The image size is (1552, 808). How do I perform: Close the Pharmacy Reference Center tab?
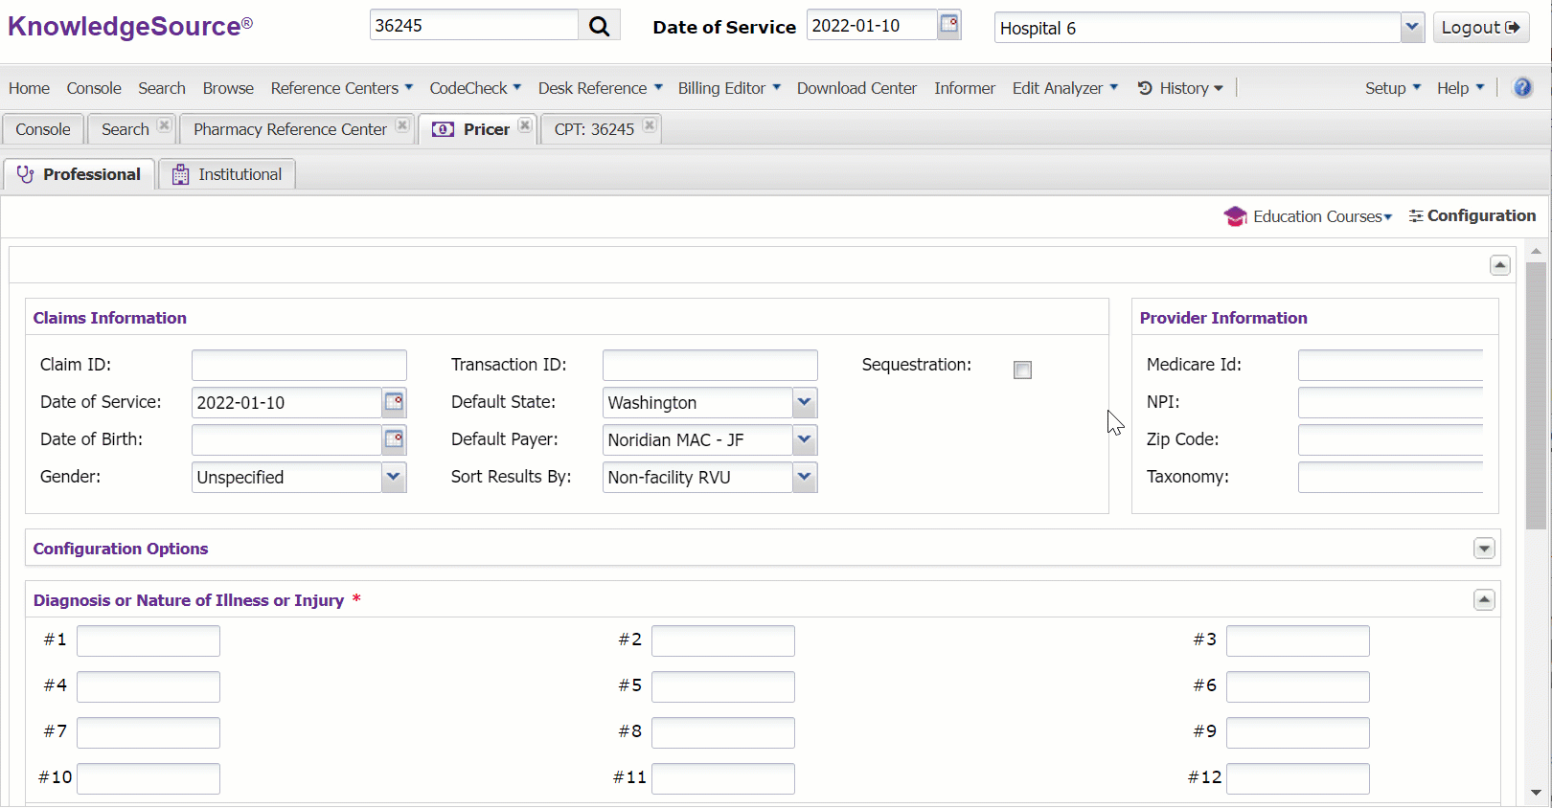coord(402,125)
